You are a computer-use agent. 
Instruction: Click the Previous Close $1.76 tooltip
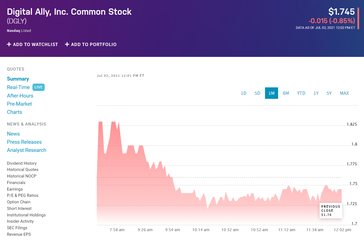[x=331, y=210]
